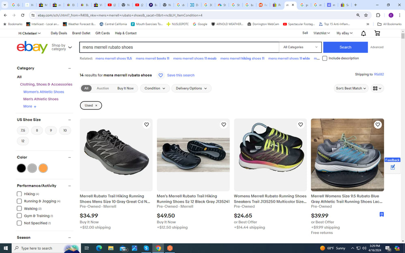The height and width of the screenshot is (253, 405).
Task: Launch Microsoft Edge from the taskbar
Action: [99, 248]
